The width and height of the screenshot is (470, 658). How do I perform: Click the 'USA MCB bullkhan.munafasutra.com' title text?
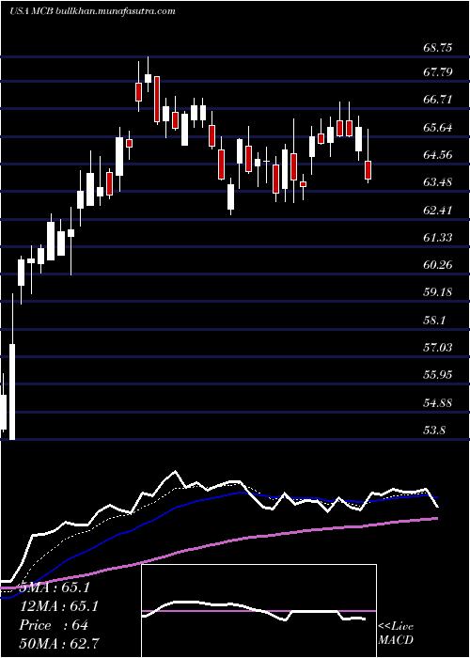click(92, 11)
